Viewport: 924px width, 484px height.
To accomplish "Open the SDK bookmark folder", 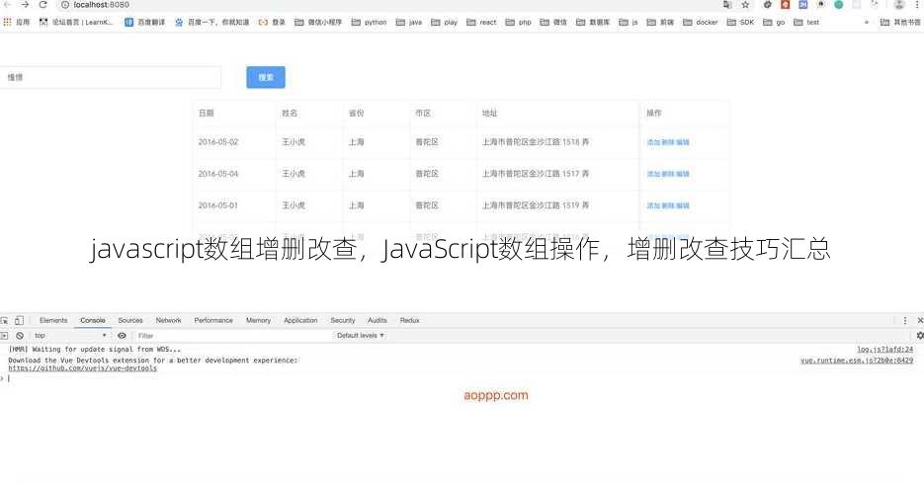I will coord(741,22).
